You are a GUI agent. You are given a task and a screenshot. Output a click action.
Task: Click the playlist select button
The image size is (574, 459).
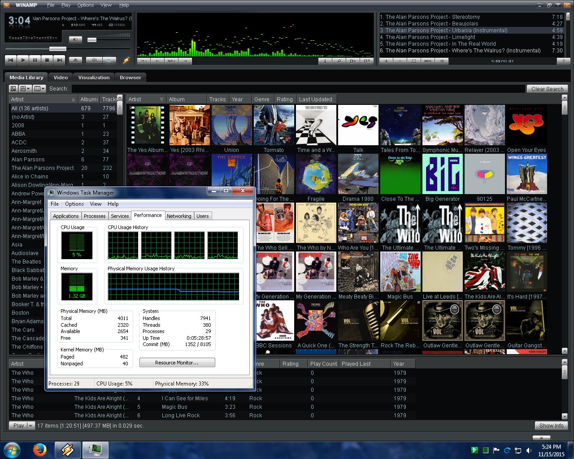(x=414, y=61)
